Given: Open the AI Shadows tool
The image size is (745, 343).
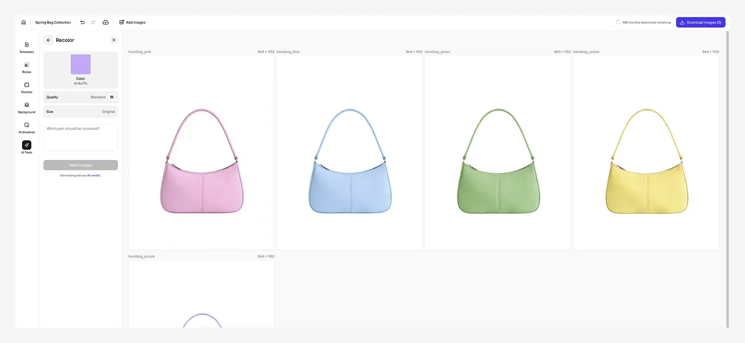Looking at the screenshot, I should [x=27, y=128].
